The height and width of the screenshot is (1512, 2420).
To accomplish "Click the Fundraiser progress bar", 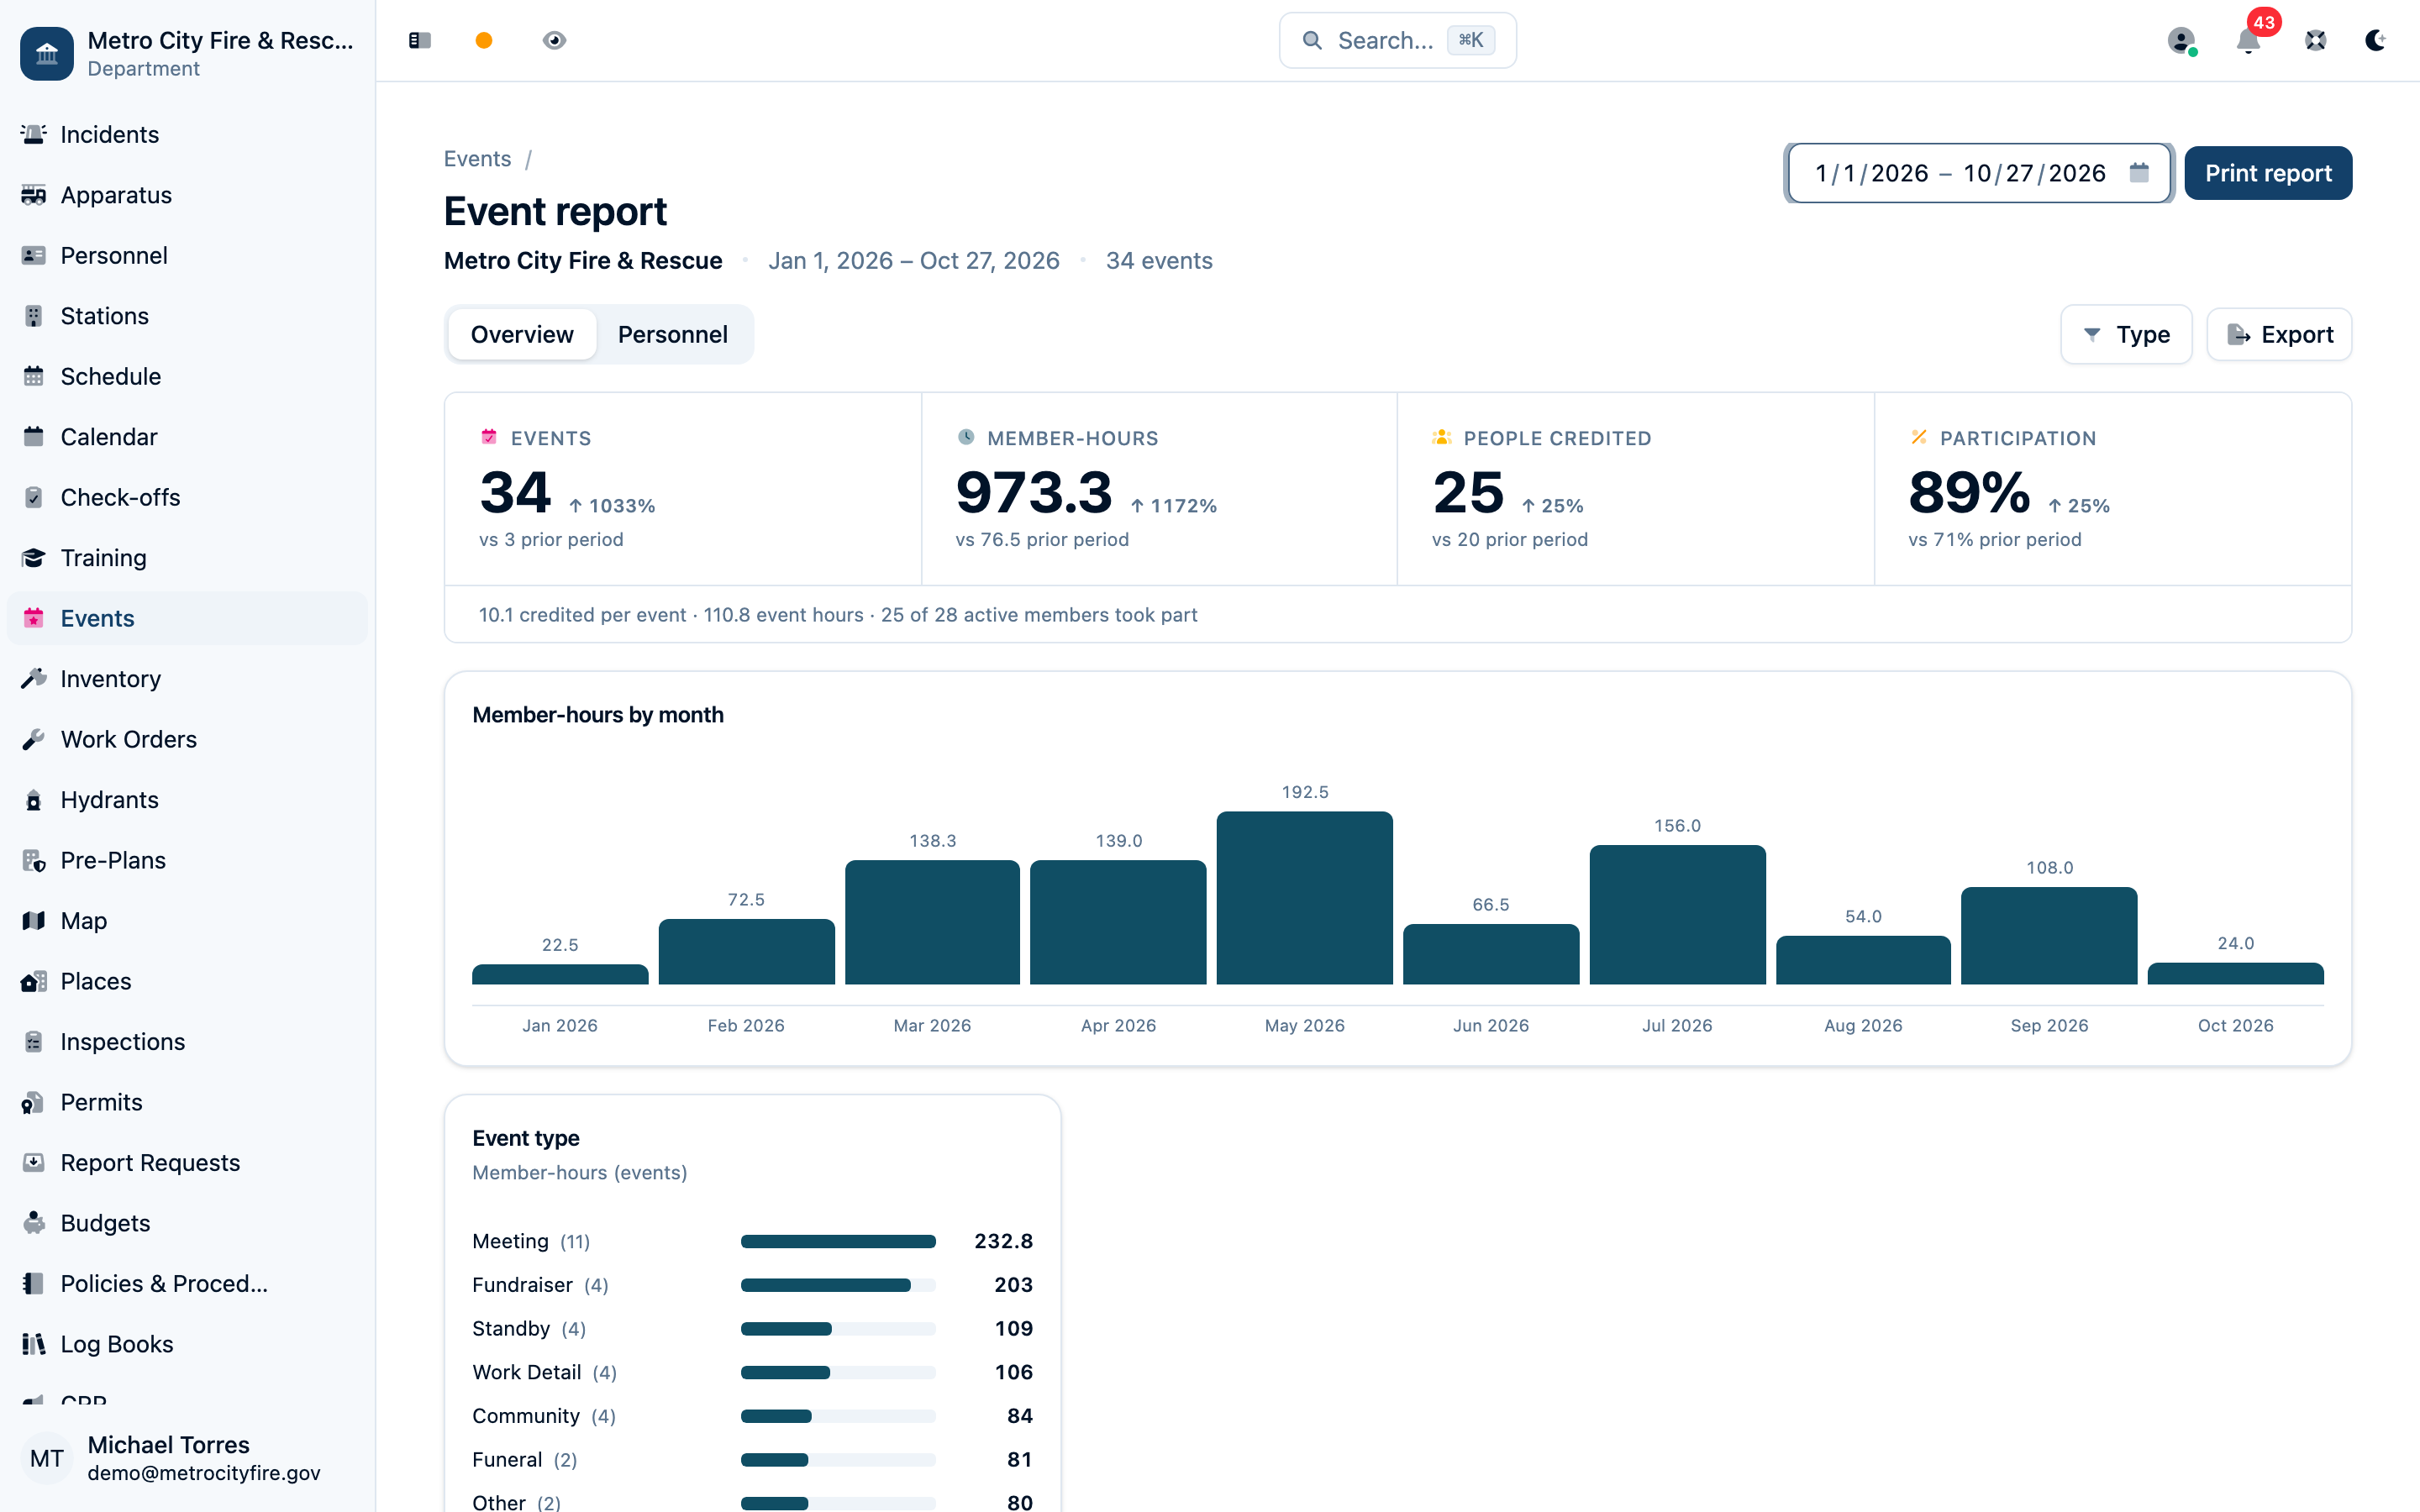I will coord(838,1285).
